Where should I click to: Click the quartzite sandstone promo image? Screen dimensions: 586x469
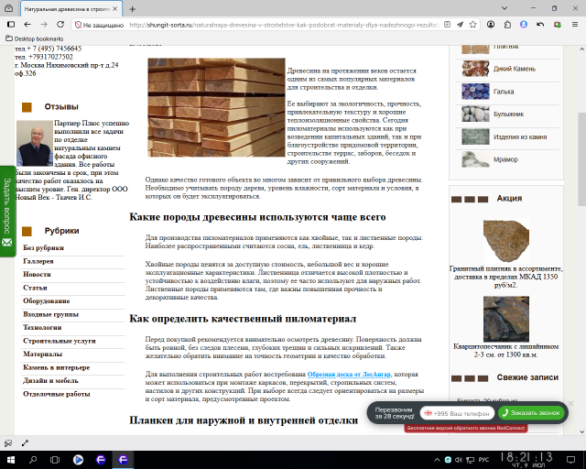click(x=506, y=319)
